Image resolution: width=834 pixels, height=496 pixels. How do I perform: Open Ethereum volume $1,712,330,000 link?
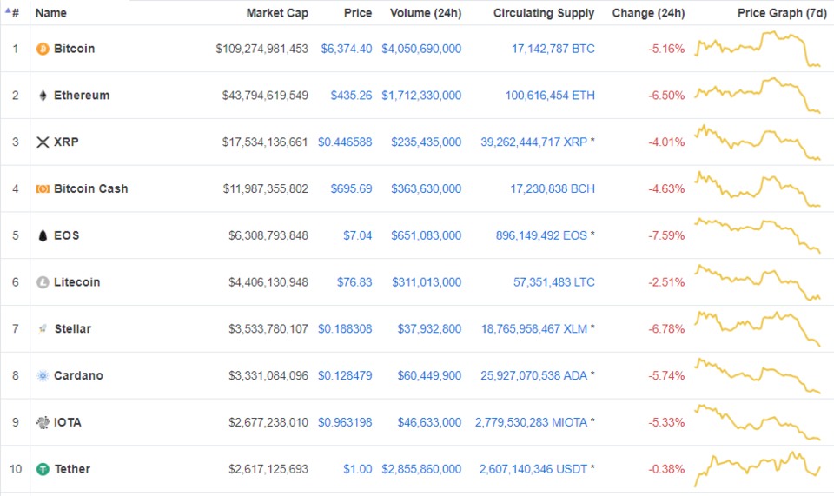tap(421, 96)
